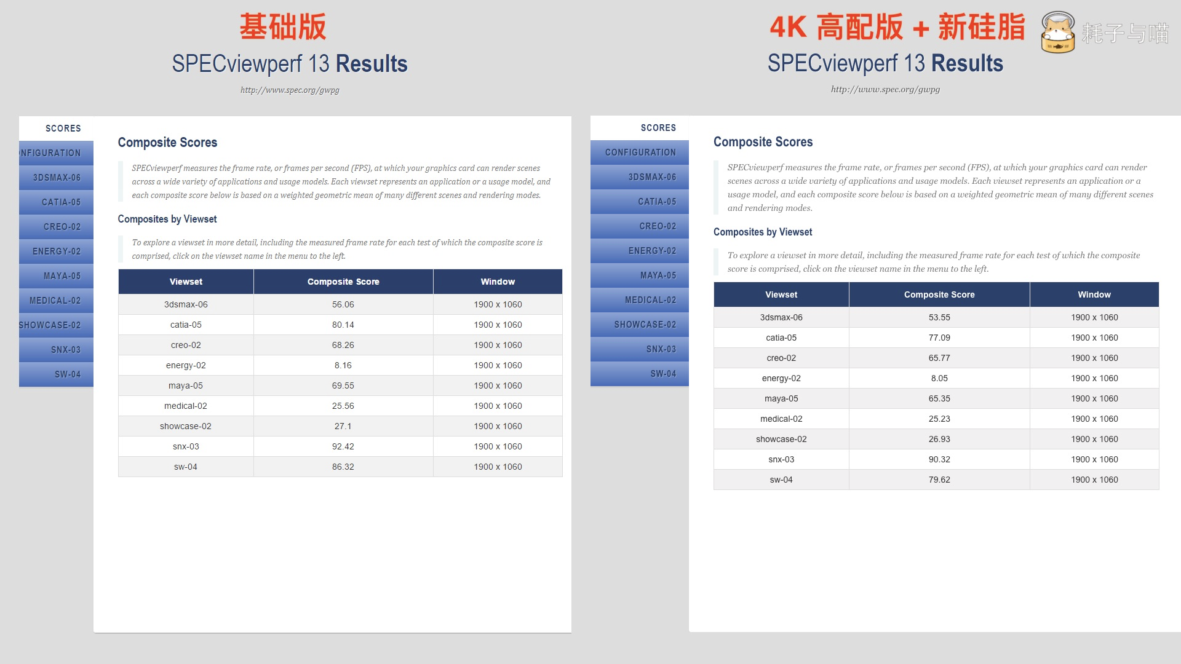Click right table Composite Score header
The width and height of the screenshot is (1181, 664).
939,294
